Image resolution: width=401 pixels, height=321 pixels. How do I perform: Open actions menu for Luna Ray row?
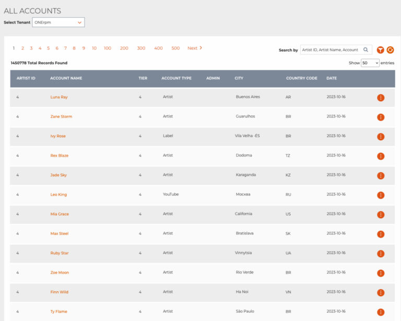pyautogui.click(x=381, y=98)
